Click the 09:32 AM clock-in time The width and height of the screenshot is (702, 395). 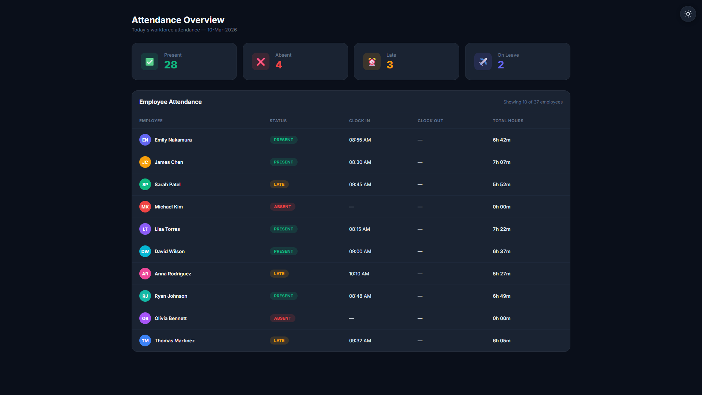(360, 341)
